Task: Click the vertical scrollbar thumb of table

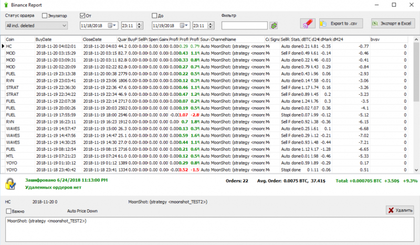Action: tap(416, 72)
